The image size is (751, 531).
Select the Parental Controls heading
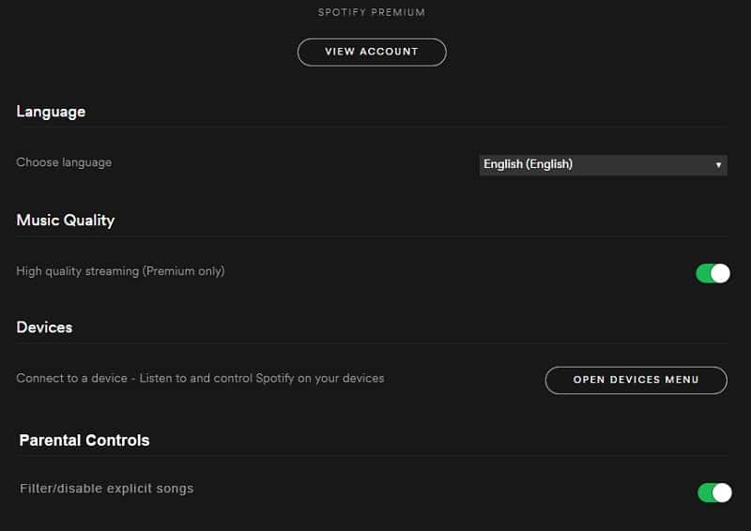click(84, 441)
